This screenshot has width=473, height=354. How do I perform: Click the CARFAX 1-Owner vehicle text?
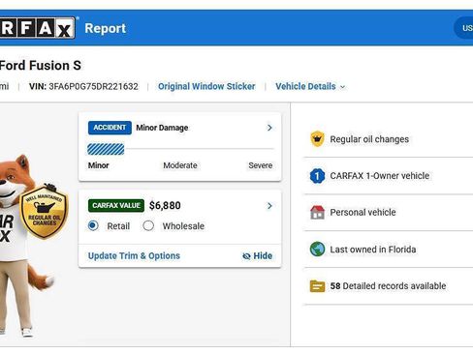pyautogui.click(x=380, y=176)
